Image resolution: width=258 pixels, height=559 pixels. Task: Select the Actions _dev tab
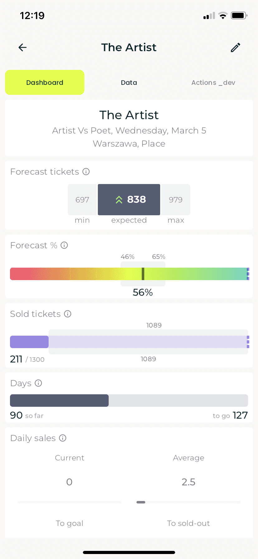213,82
